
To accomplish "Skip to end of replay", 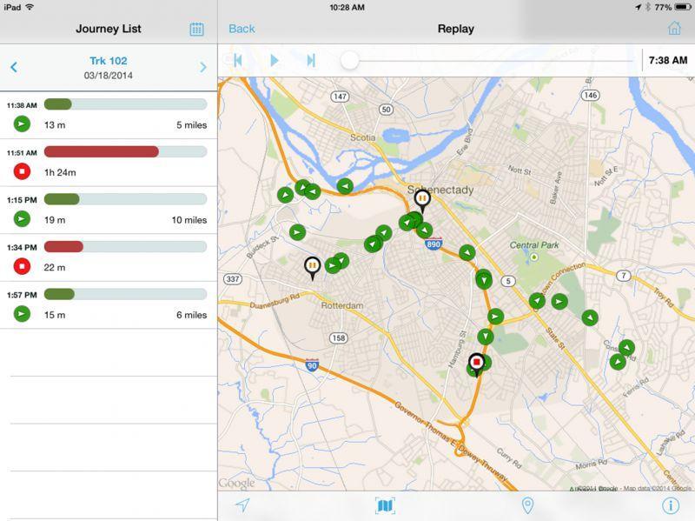I will coord(311,60).
